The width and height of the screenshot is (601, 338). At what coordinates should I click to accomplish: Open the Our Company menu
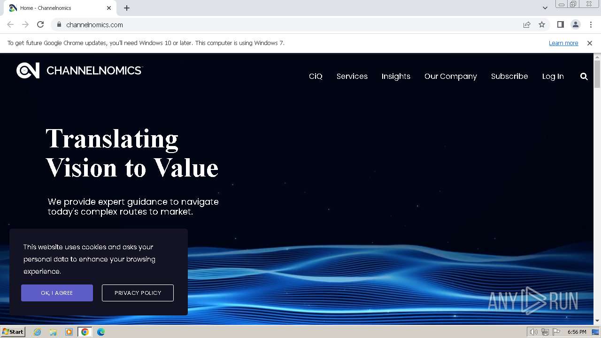pos(451,77)
